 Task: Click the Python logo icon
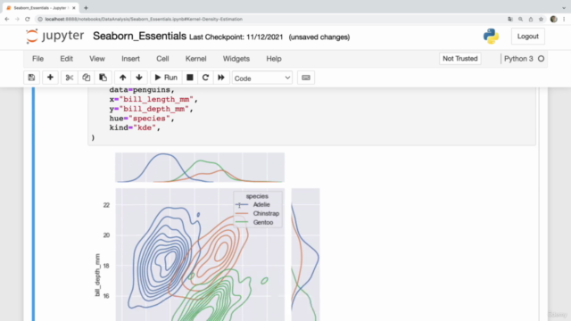(x=491, y=37)
